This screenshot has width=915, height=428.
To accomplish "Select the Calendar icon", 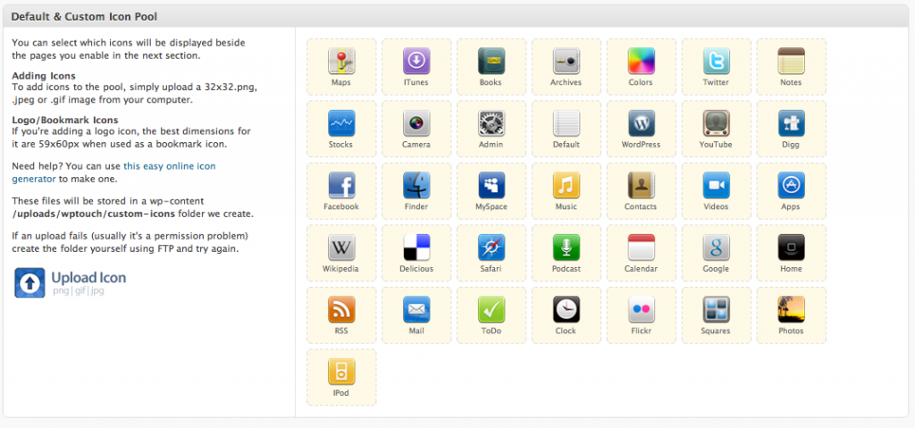I will pos(641,248).
